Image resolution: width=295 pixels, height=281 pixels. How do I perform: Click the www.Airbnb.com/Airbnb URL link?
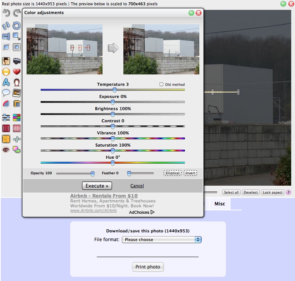point(93,211)
